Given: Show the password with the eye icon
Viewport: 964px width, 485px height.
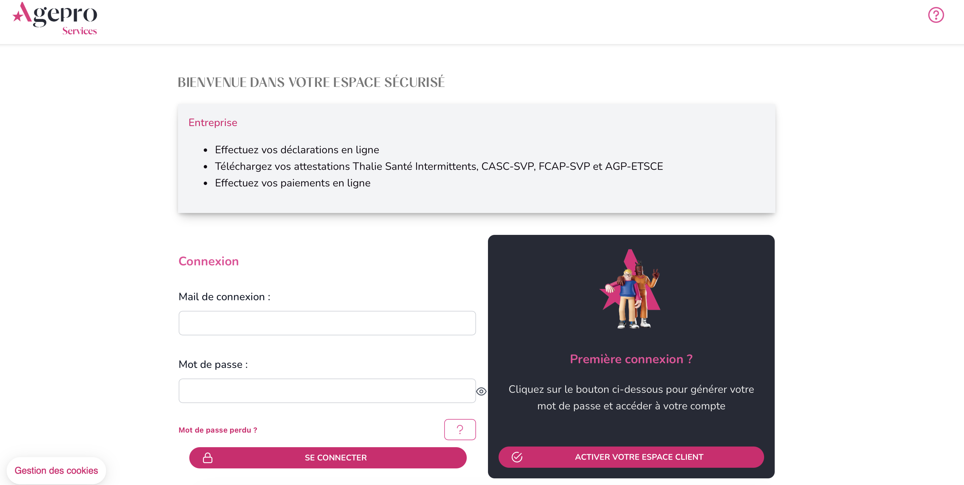Looking at the screenshot, I should pos(481,391).
